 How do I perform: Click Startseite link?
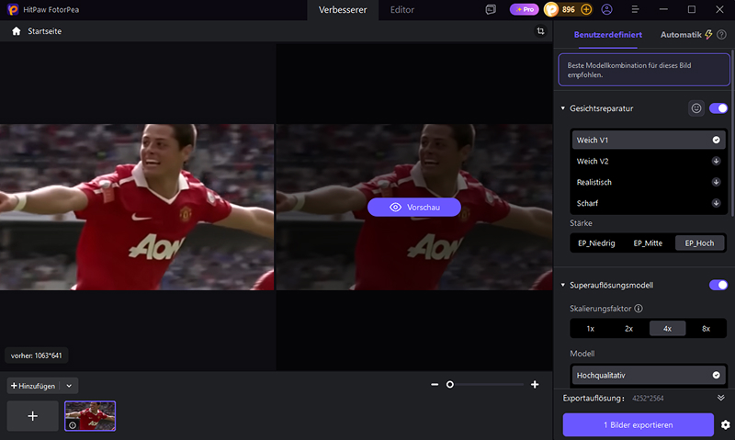pos(44,31)
